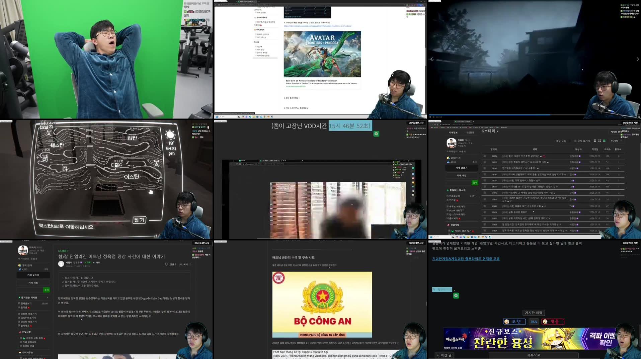Toggle 새글 구독 on the G스테리 board
The height and width of the screenshot is (359, 641).
click(568, 141)
